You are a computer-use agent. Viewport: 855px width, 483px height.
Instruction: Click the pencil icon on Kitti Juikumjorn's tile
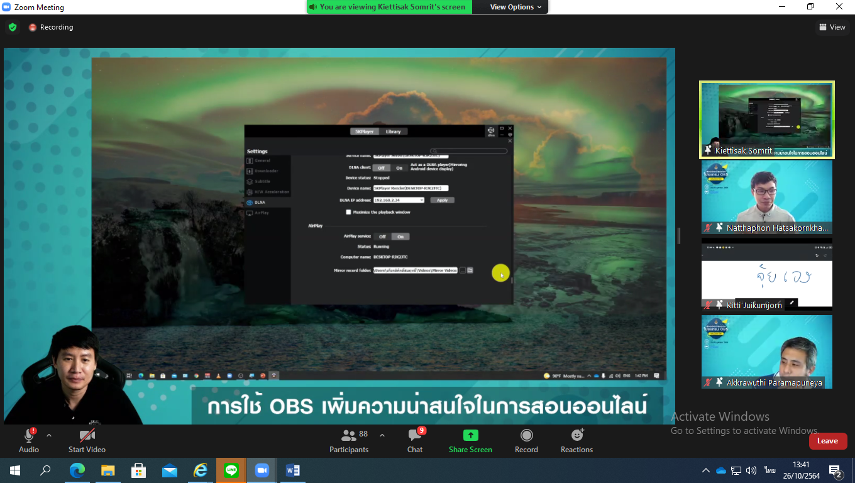[x=792, y=303]
